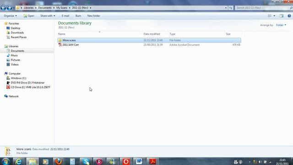Open Downloads in the navigation pane
Screen dimensions: 293x165
coord(17,33)
